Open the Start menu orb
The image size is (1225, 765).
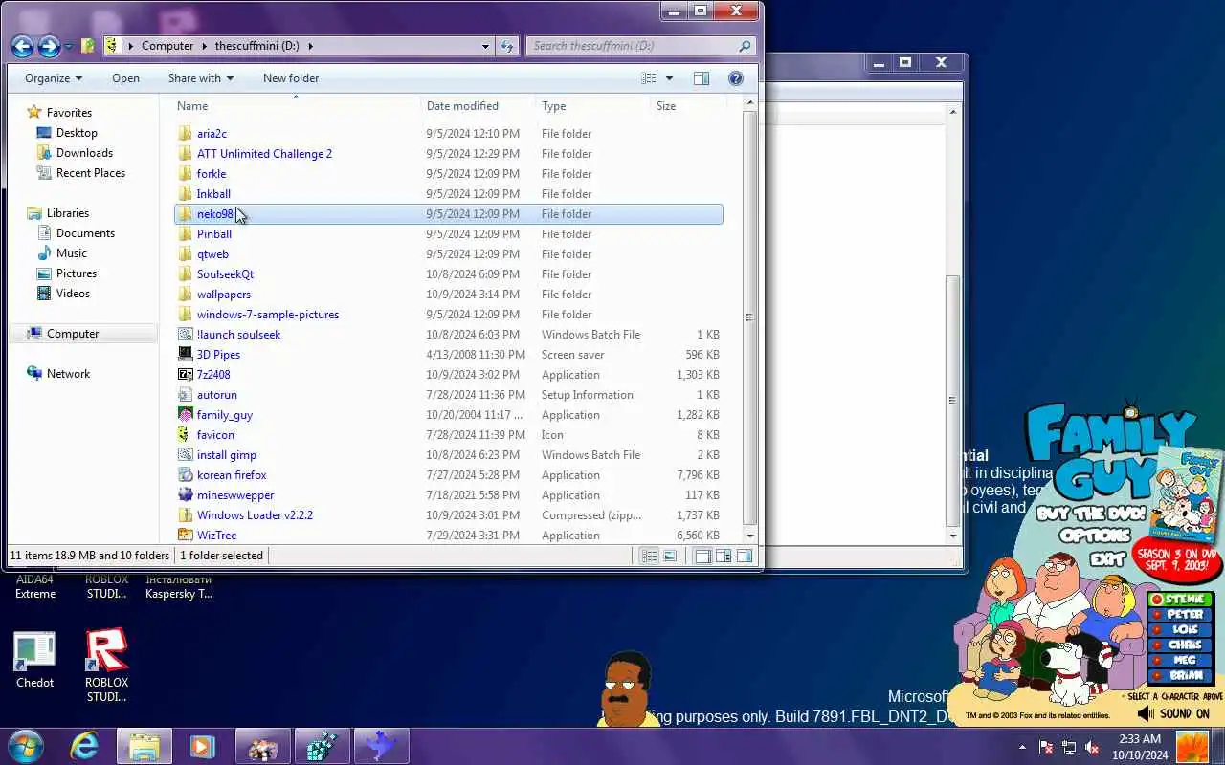pyautogui.click(x=26, y=746)
